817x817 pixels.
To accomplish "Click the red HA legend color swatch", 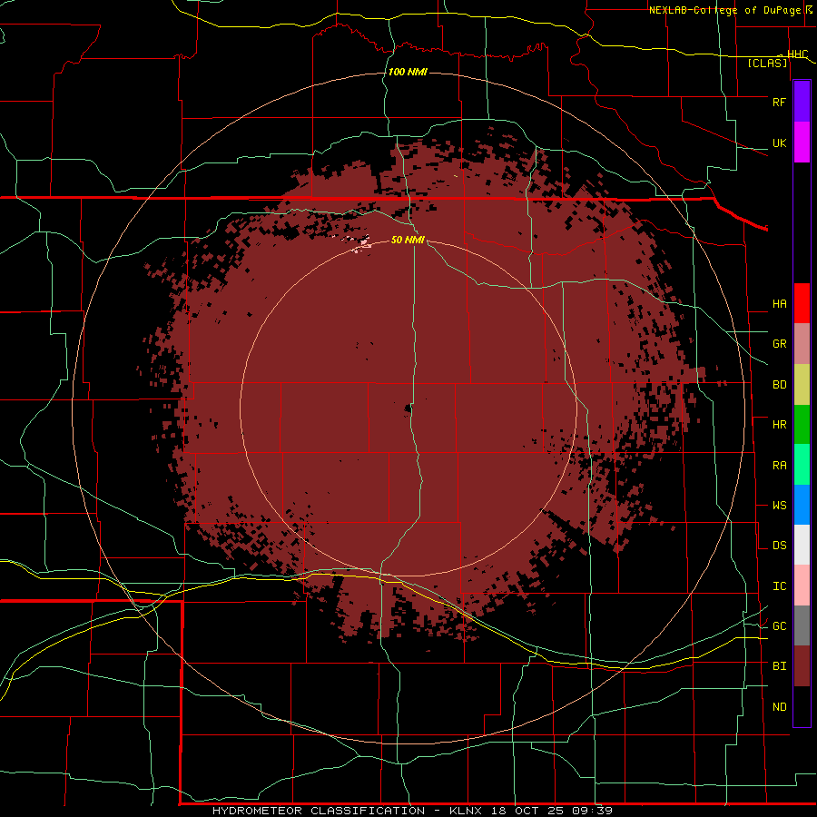I will [x=802, y=303].
